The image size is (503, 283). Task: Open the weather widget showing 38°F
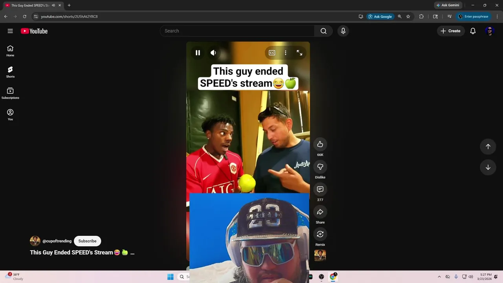point(14,277)
